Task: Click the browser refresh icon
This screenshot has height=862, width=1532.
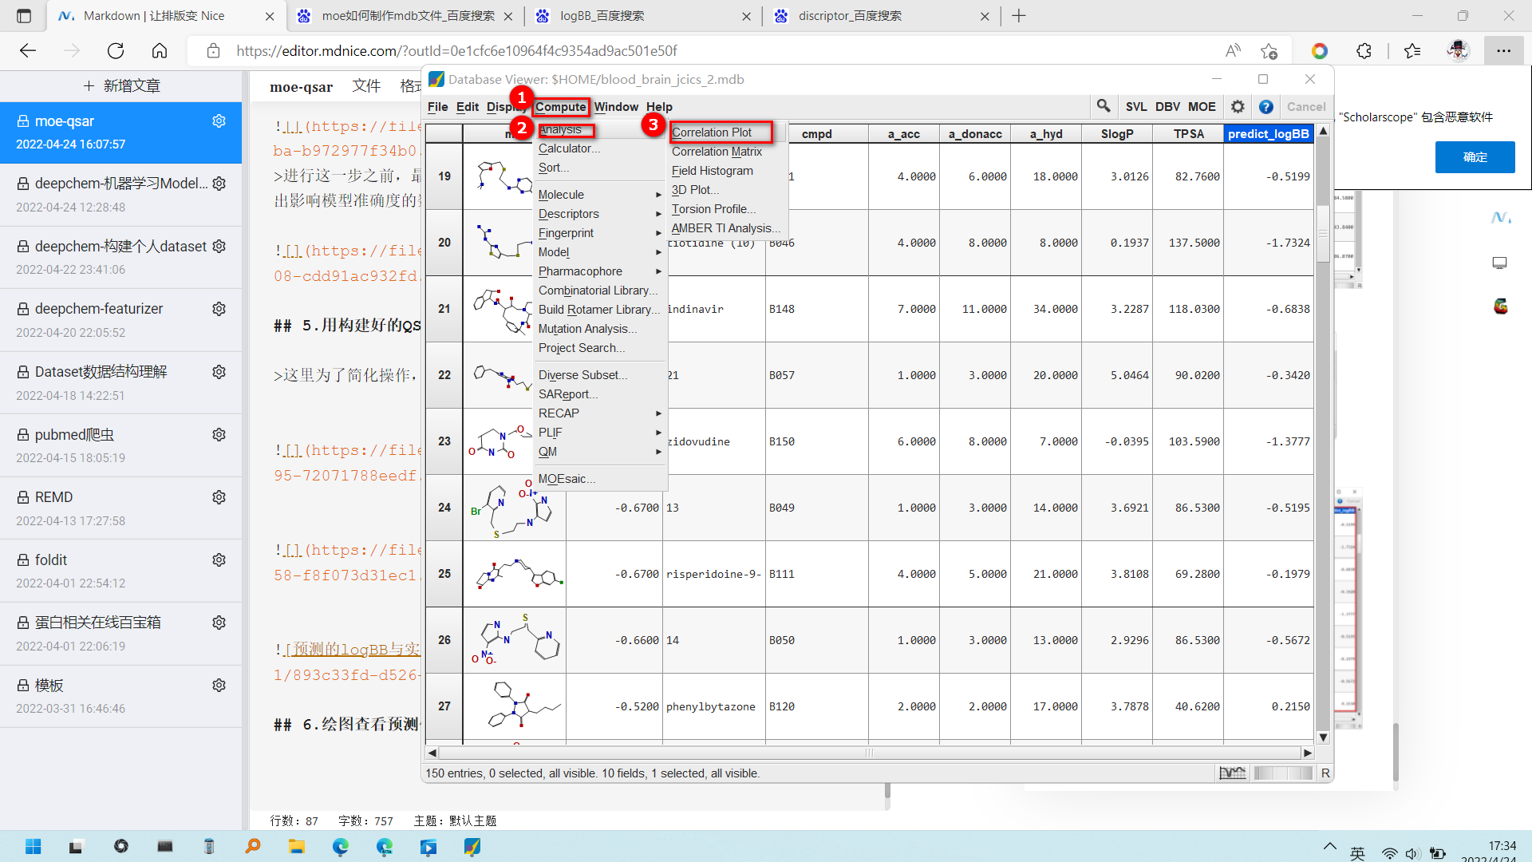Action: pos(116,51)
